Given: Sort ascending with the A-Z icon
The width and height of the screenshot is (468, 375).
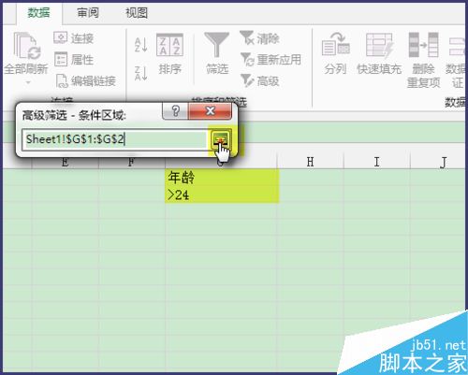Looking at the screenshot, I should pyautogui.click(x=140, y=45).
